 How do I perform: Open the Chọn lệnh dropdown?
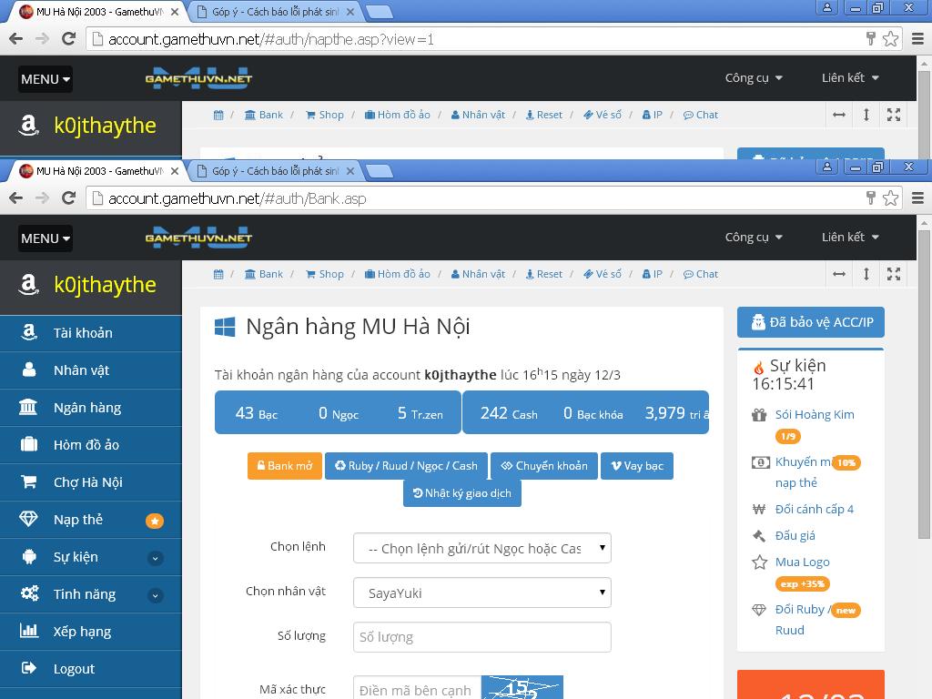482,548
